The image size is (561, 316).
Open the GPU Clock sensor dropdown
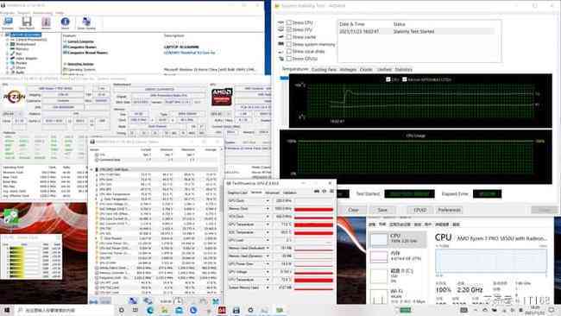pos(268,201)
